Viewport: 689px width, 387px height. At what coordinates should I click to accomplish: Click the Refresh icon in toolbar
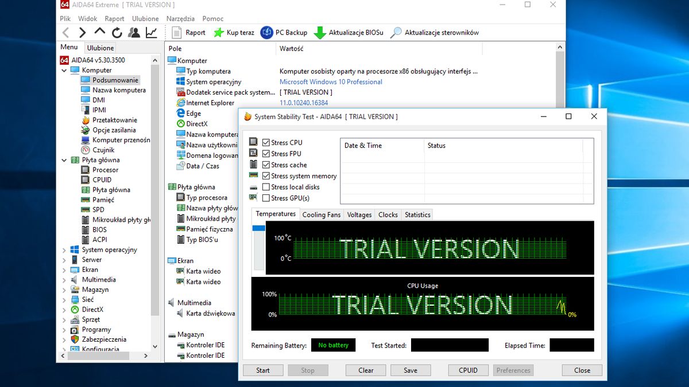point(117,33)
